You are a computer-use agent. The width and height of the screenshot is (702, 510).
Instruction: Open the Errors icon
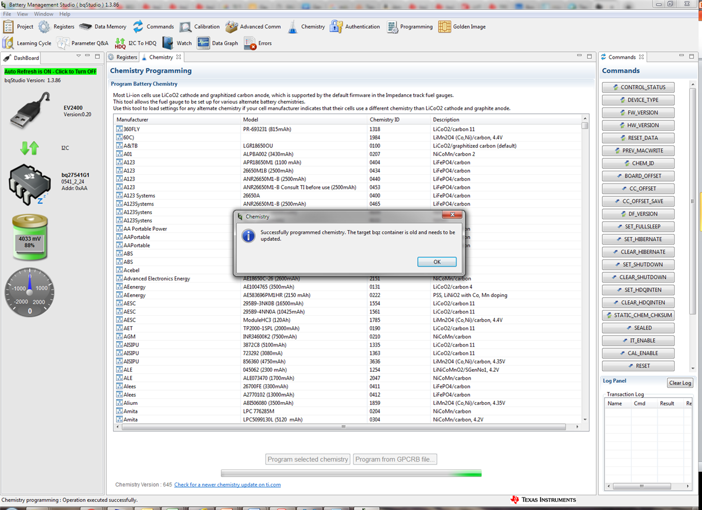point(250,43)
